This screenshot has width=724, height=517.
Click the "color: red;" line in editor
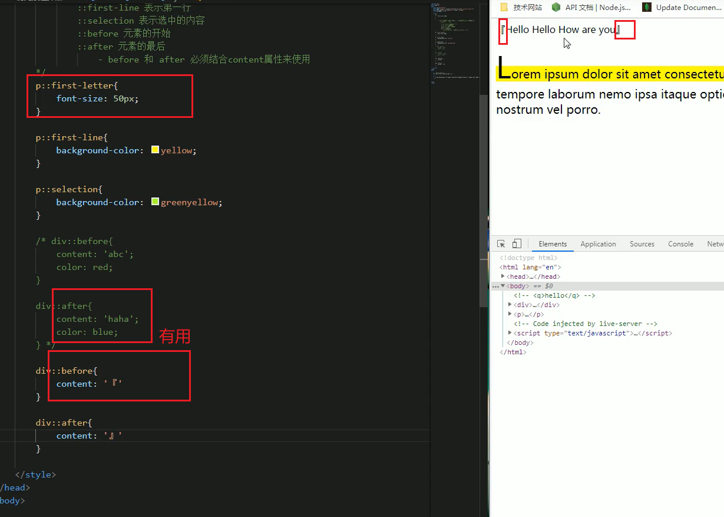[85, 267]
